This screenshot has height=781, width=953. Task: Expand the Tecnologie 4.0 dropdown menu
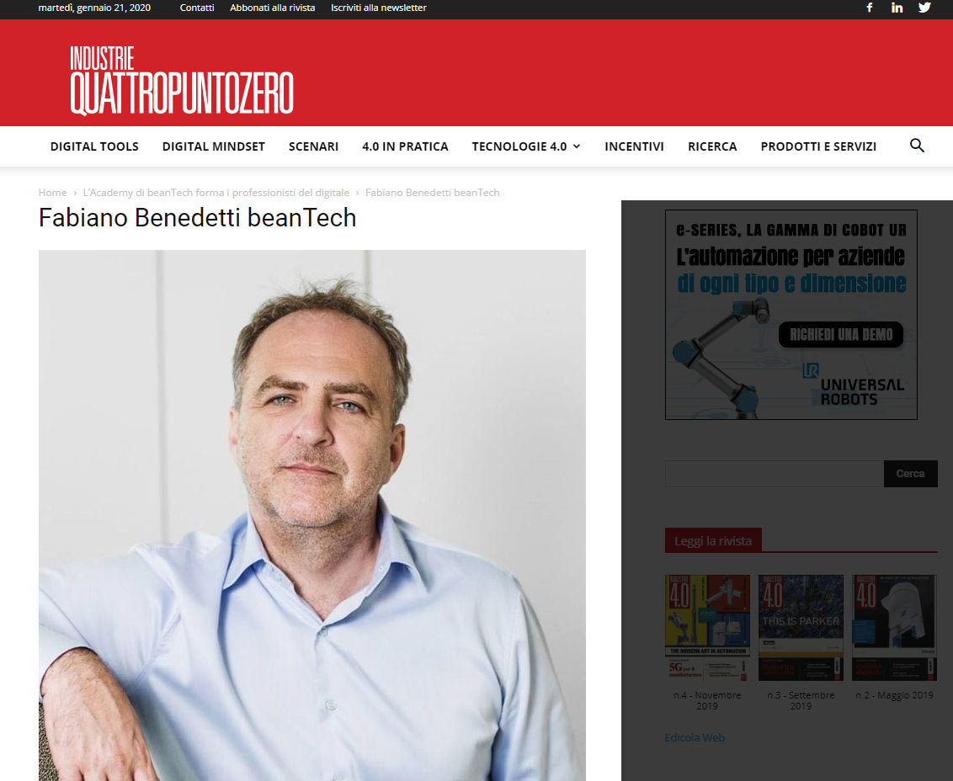pyautogui.click(x=525, y=146)
